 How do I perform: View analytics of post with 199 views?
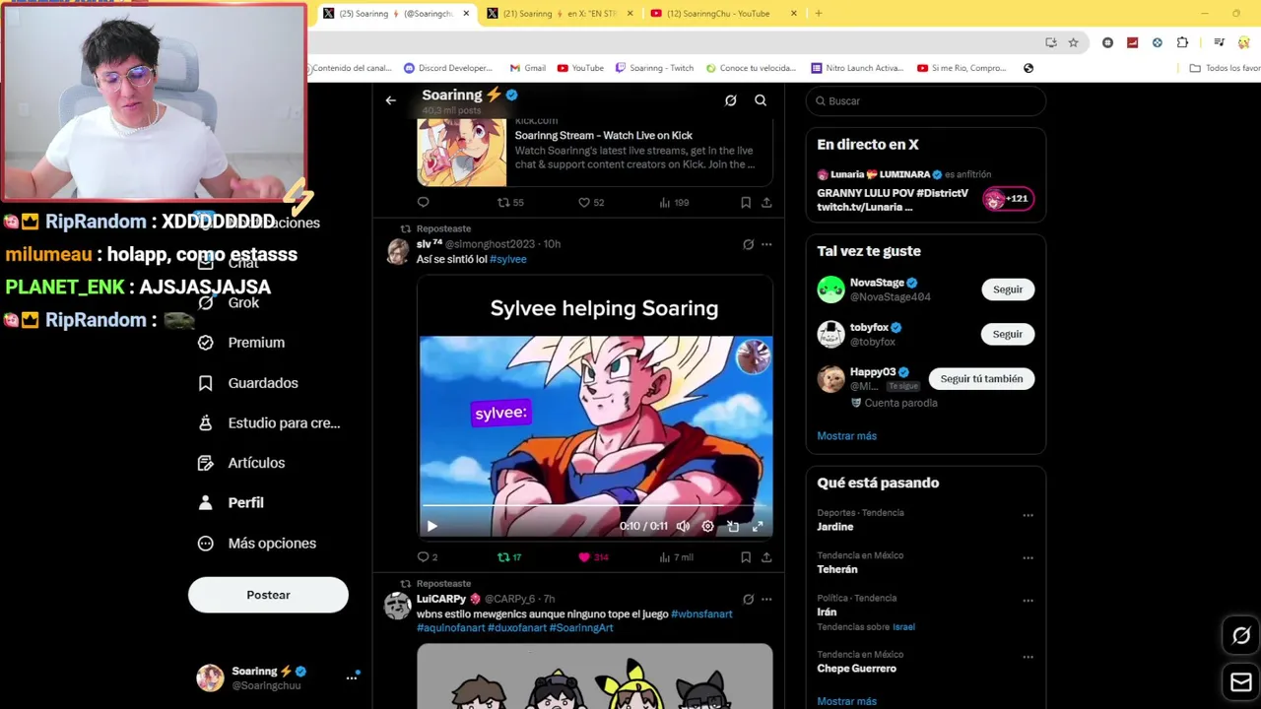point(674,202)
